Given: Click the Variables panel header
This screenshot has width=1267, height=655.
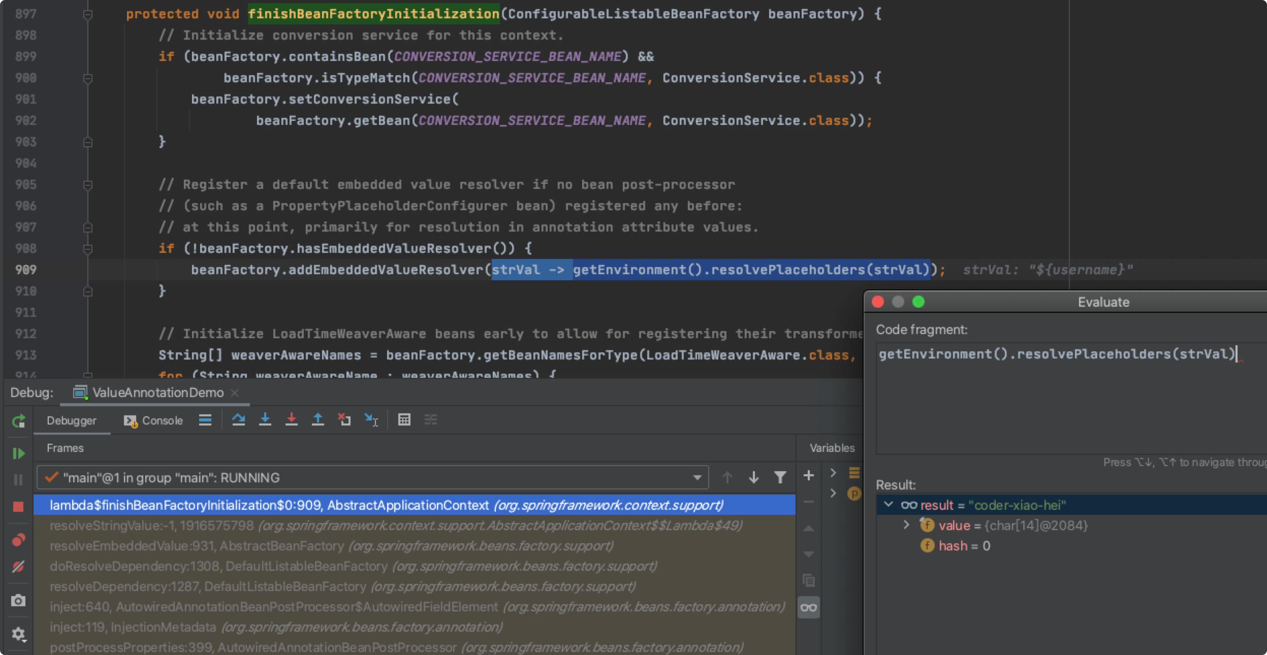Looking at the screenshot, I should click(x=832, y=448).
